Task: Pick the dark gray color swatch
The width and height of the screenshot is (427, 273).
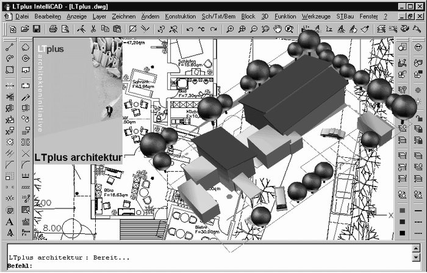Action: coord(402,222)
